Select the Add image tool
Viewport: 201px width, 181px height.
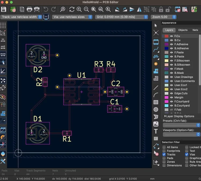[x=156, y=124]
